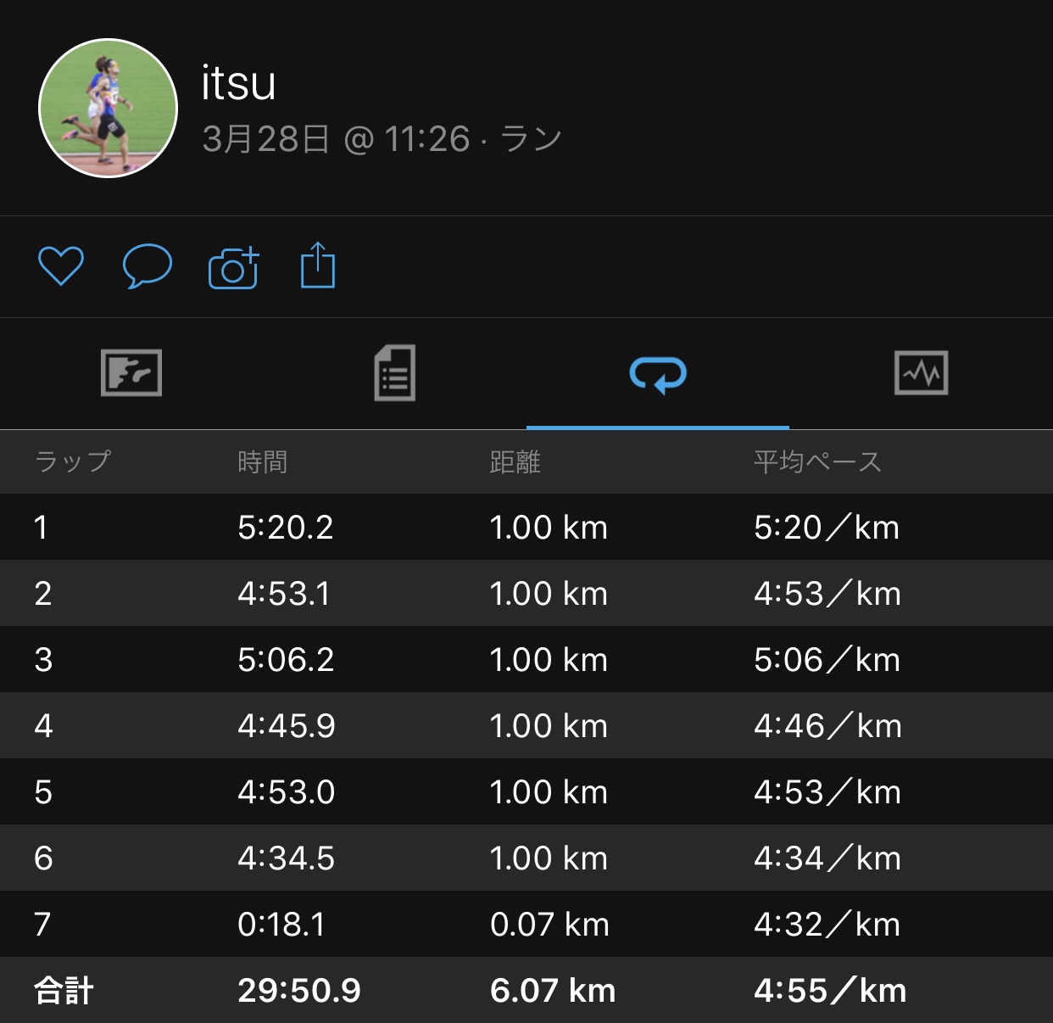Switch to the map overview tab
1053x1023 pixels.
pos(131,373)
